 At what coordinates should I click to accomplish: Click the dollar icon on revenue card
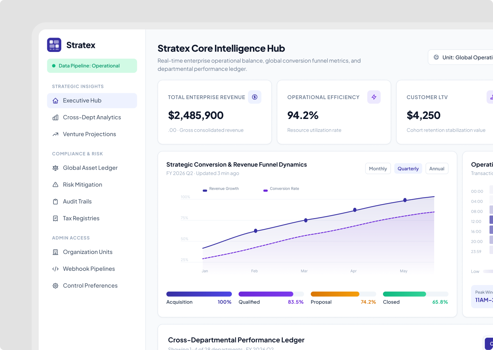point(255,97)
